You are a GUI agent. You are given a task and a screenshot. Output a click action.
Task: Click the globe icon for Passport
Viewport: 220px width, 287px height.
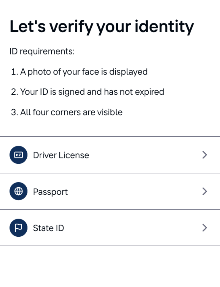18,191
